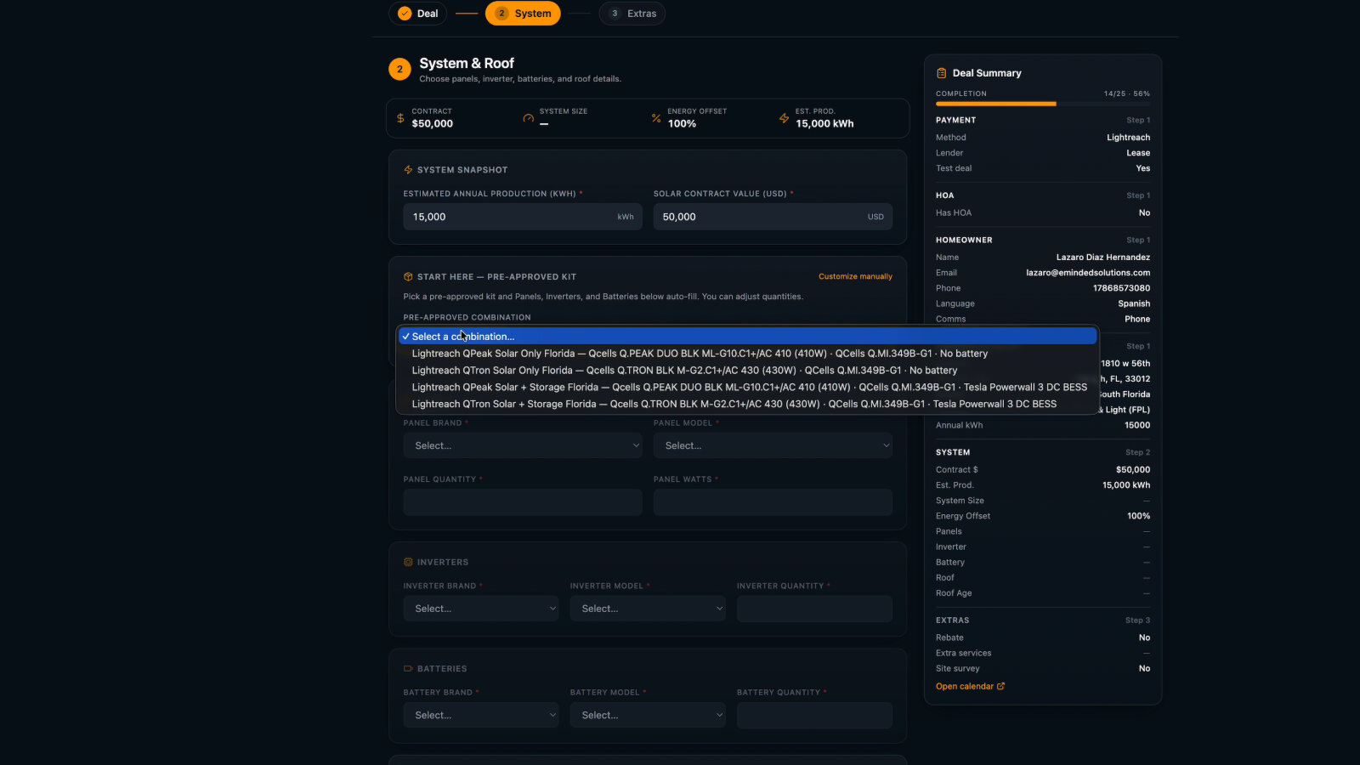The image size is (1360, 765).
Task: Click the System Snapshot bolt icon
Action: click(408, 170)
